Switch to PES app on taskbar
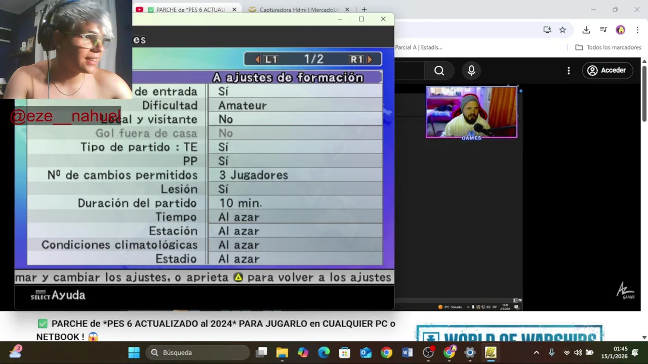The image size is (648, 364). tap(491, 352)
